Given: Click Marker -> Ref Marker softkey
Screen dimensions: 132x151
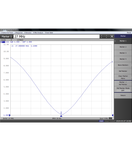Looking at the screenshot, I should tap(123, 83).
